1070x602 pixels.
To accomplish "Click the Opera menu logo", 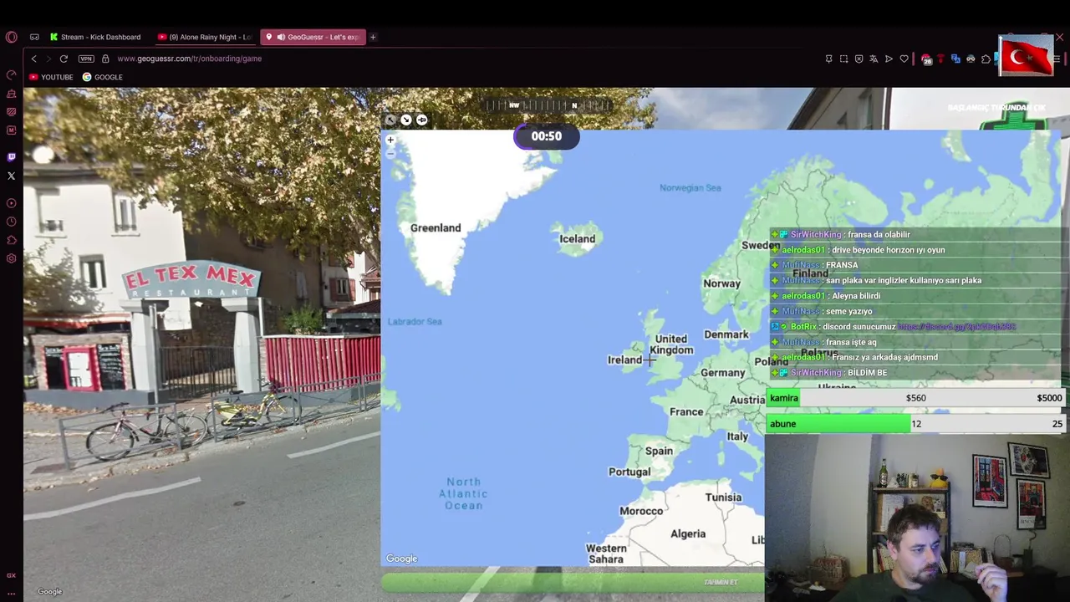I will coord(11,37).
